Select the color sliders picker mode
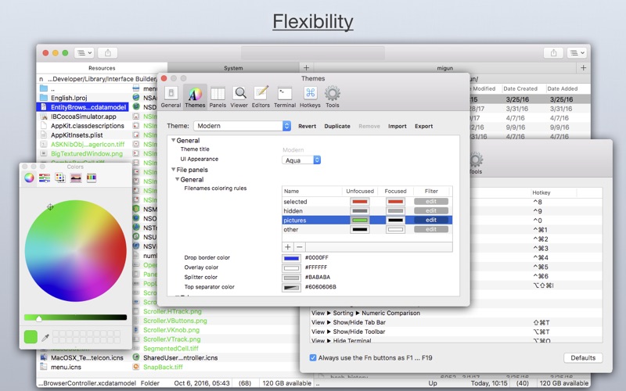Screen dimensions: 626x391 45,178
